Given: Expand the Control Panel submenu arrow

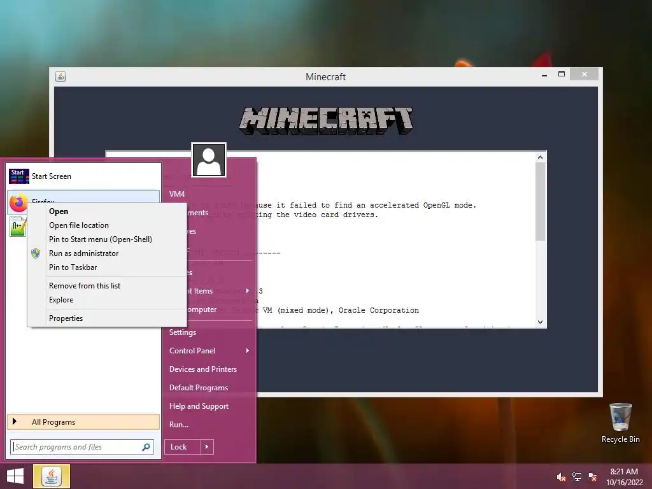Looking at the screenshot, I should [x=248, y=351].
